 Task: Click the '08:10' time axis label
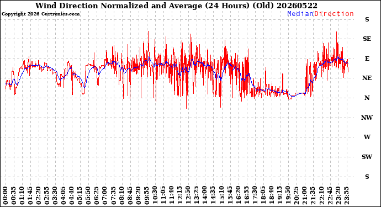(x=121, y=195)
